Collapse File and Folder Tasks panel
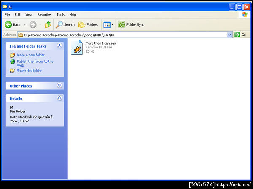Screen dimensions: 253x189 59,45
